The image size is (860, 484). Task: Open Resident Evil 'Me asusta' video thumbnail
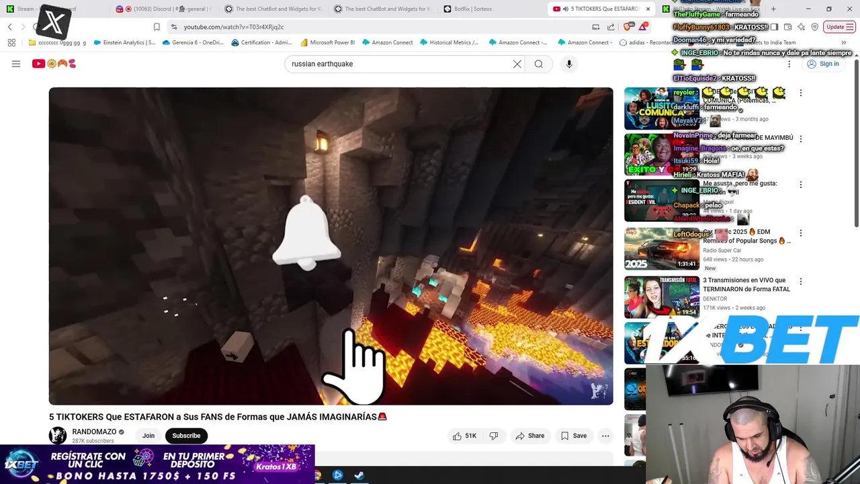click(662, 200)
